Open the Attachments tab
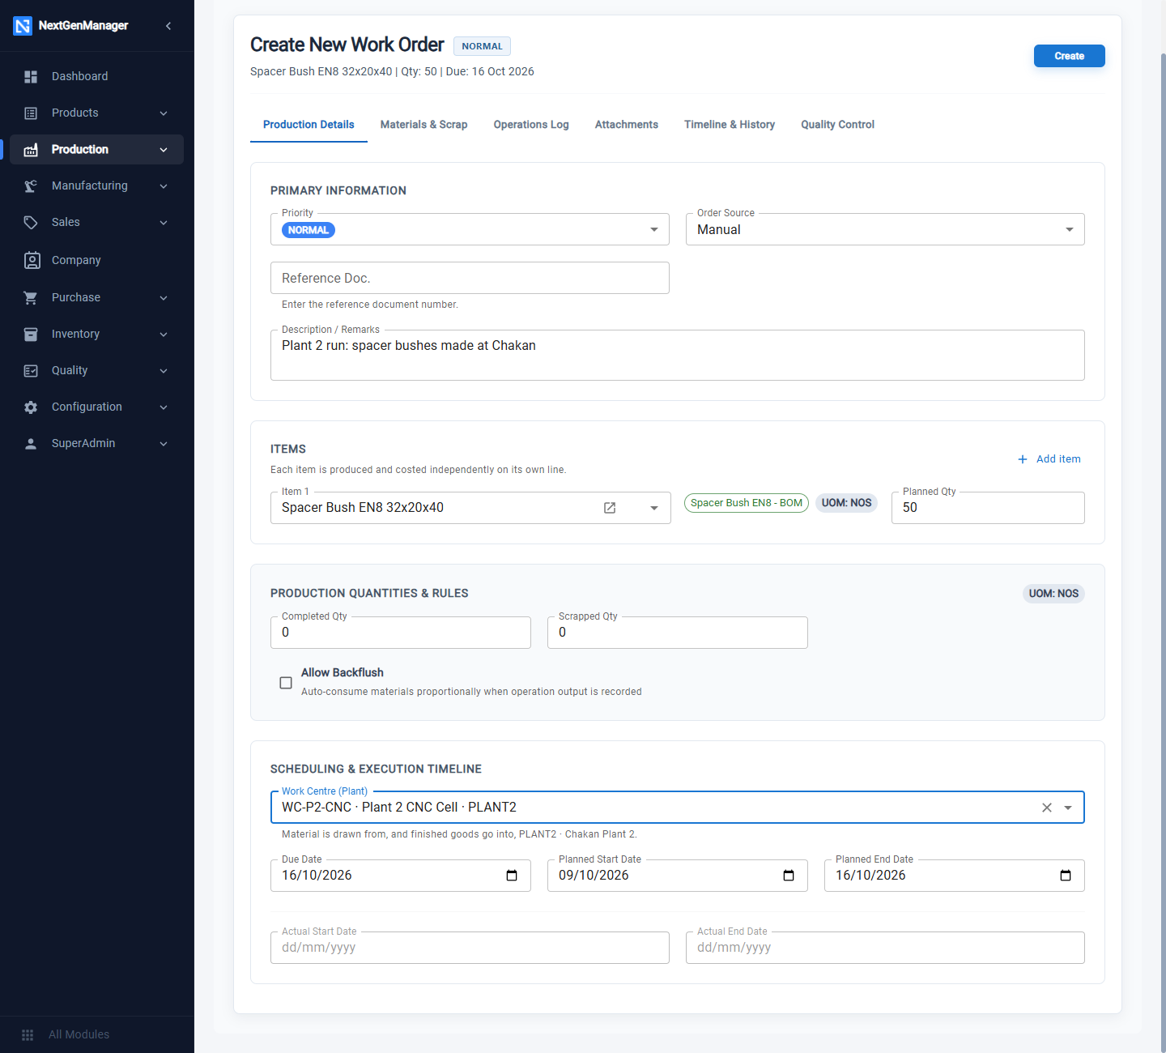This screenshot has height=1053, width=1166. pos(627,125)
